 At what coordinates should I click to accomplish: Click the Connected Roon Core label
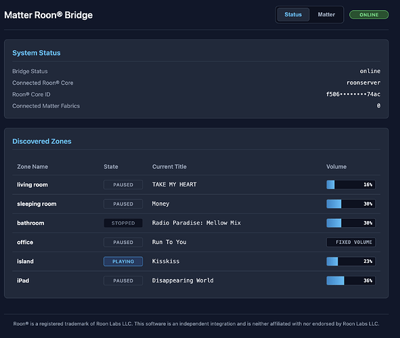click(x=43, y=82)
